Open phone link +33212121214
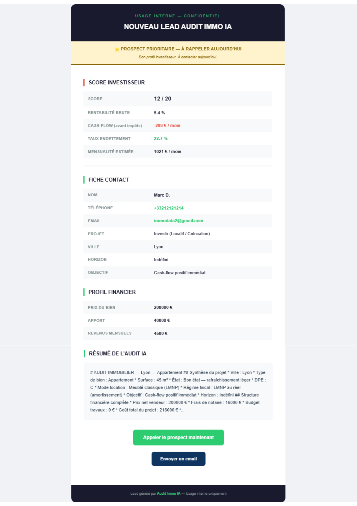This screenshot has width=357, height=506. click(x=169, y=208)
